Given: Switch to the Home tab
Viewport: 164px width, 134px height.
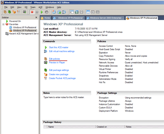Looking at the screenshot, I should tap(46, 18).
